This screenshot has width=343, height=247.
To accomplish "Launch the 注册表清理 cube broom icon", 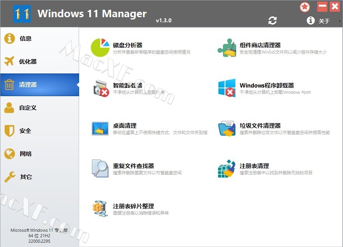I will click(226, 168).
